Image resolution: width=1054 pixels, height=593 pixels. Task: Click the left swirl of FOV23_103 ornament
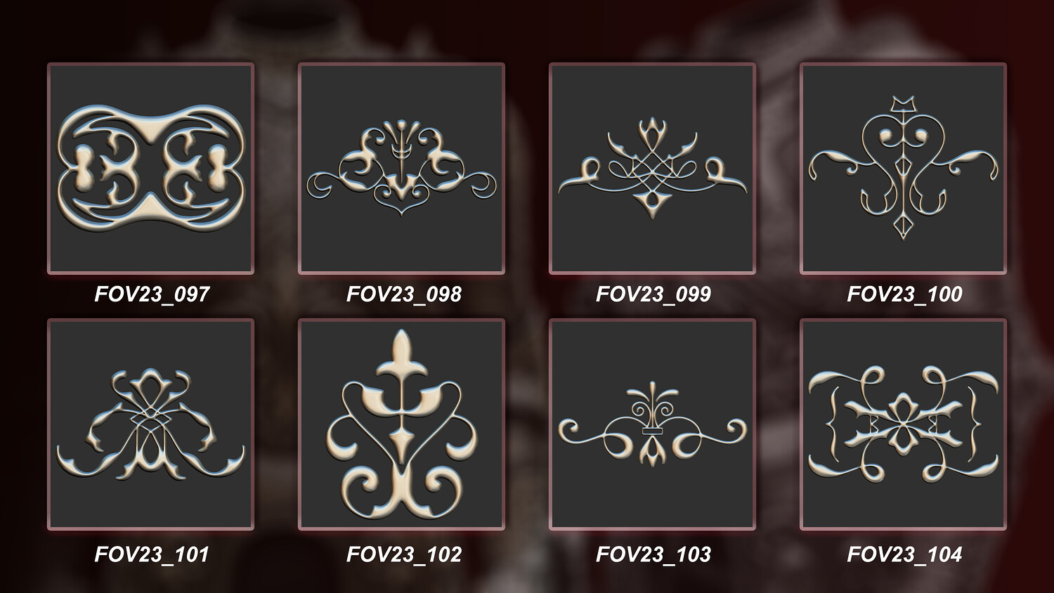coord(582,431)
